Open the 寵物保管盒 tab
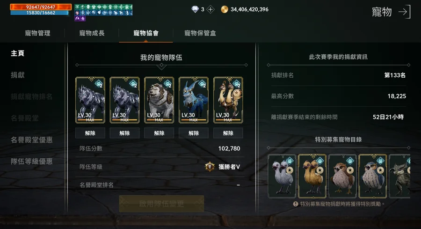This screenshot has height=229, width=421. [200, 33]
